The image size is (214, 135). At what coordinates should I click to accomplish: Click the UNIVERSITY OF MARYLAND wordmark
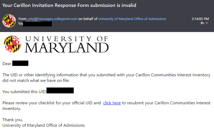pyautogui.click(x=67, y=44)
